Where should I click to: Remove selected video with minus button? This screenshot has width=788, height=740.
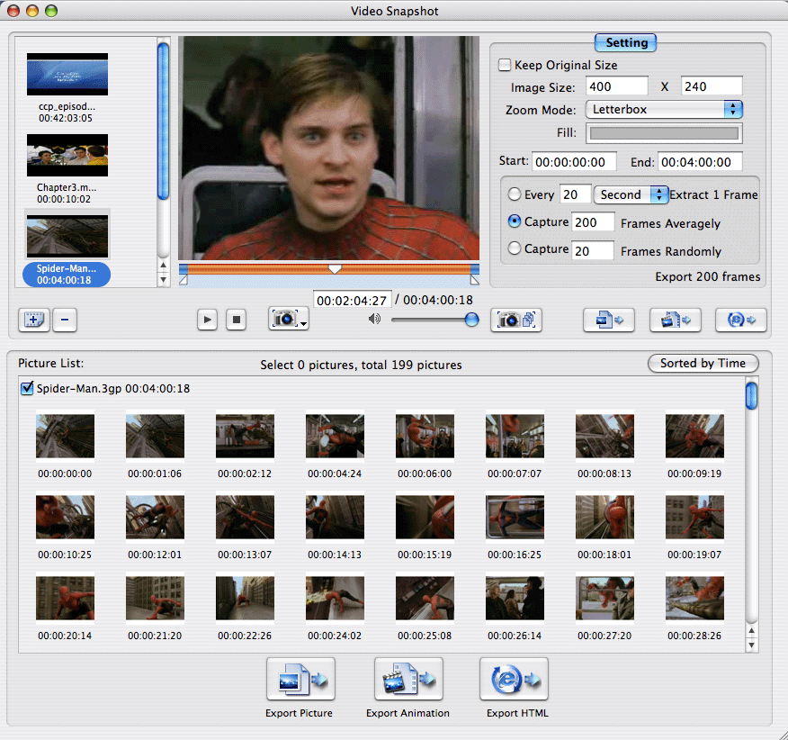click(x=63, y=319)
